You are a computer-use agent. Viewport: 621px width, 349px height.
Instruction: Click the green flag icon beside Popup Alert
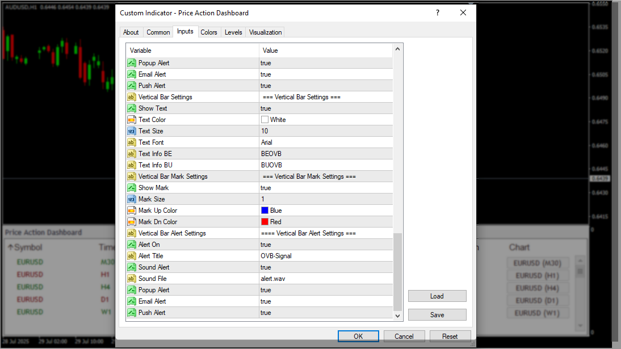tap(131, 63)
